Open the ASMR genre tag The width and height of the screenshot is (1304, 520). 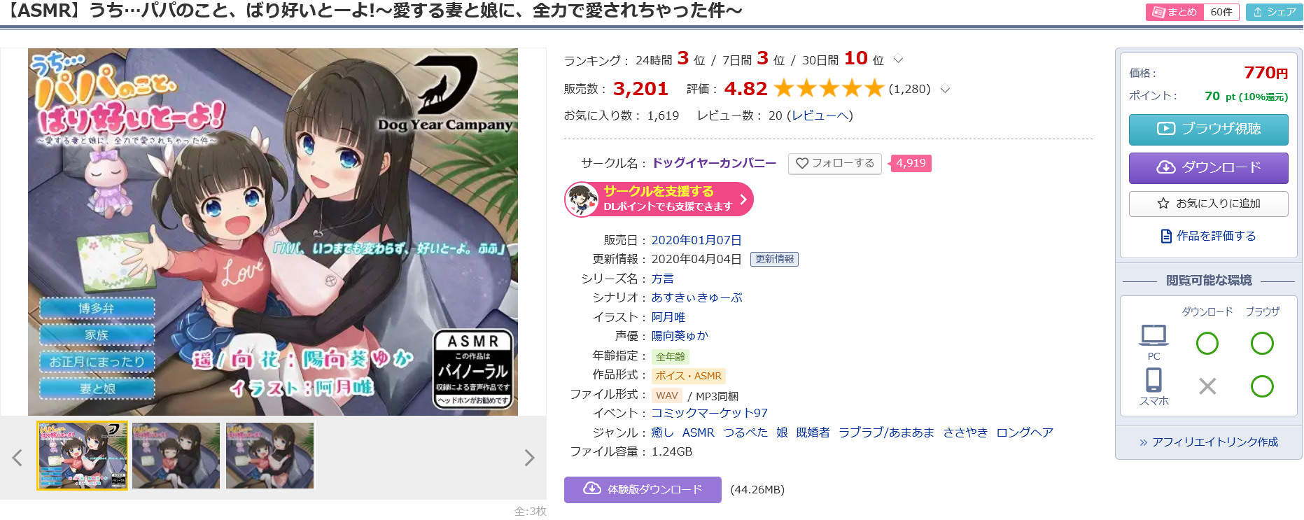coord(698,433)
